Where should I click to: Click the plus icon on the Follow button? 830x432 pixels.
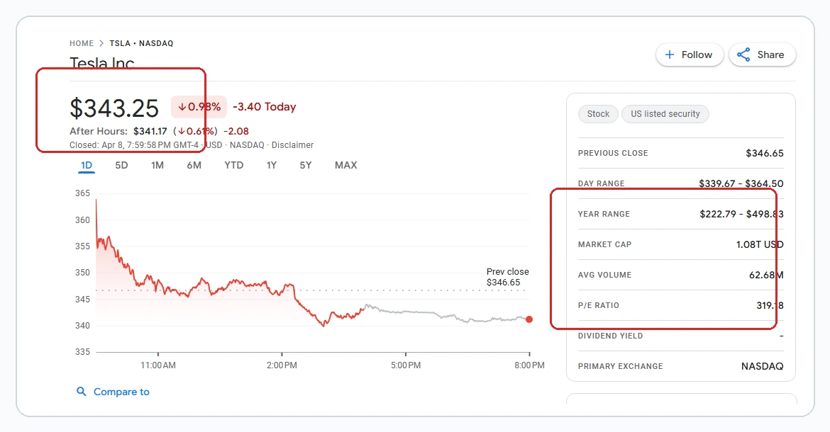(670, 55)
